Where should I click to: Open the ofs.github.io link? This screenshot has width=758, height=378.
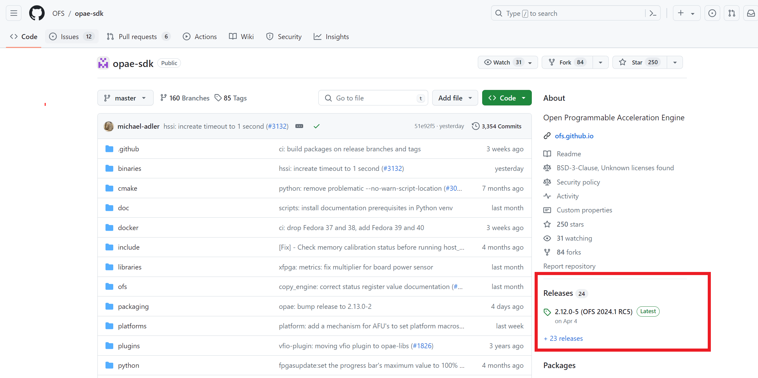574,136
